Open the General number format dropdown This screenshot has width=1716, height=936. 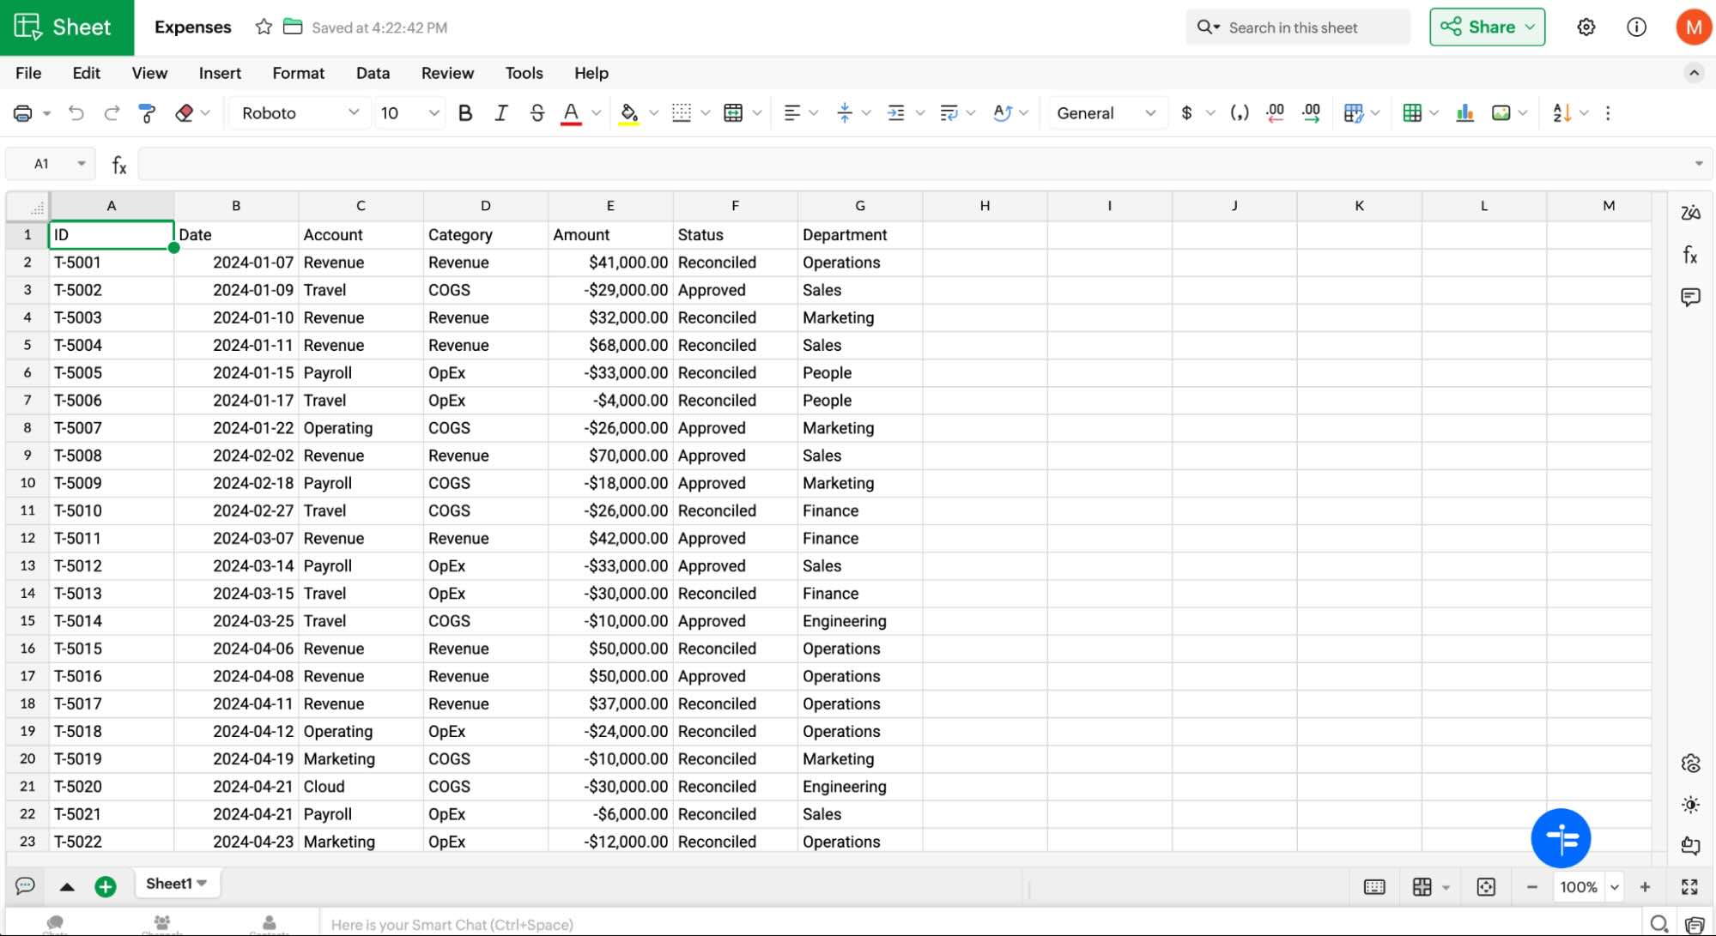pyautogui.click(x=1107, y=113)
